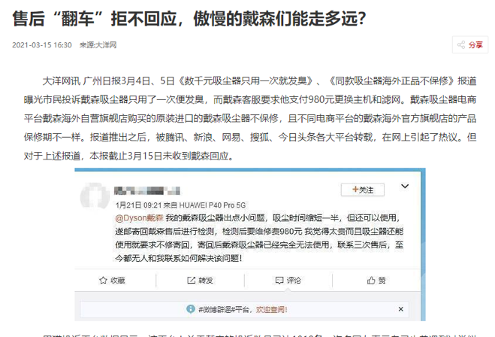495x337 pixels.
Task: Click the +关注 follow button in the Weibo post
Action: point(362,190)
